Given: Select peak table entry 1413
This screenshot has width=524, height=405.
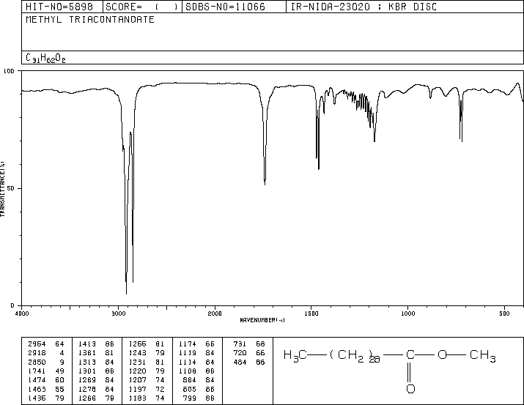Looking at the screenshot, I should 96,344.
